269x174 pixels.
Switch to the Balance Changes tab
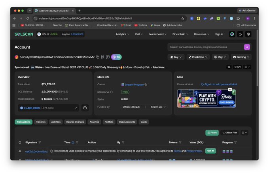(75, 122)
